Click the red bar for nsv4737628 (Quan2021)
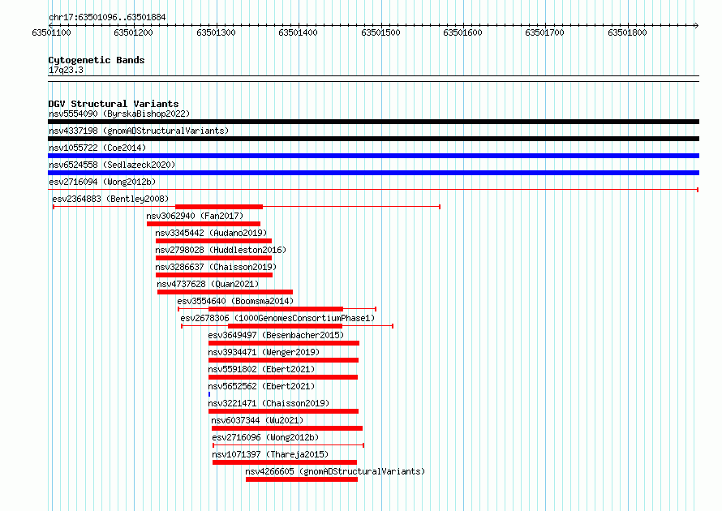This screenshot has width=722, height=511. 226,292
